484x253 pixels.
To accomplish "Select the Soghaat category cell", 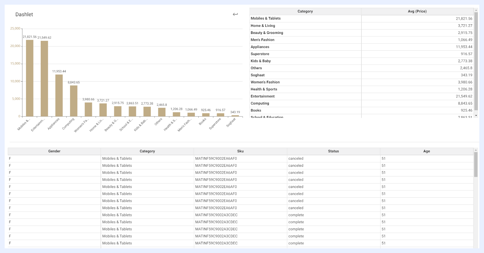I will tap(305, 75).
